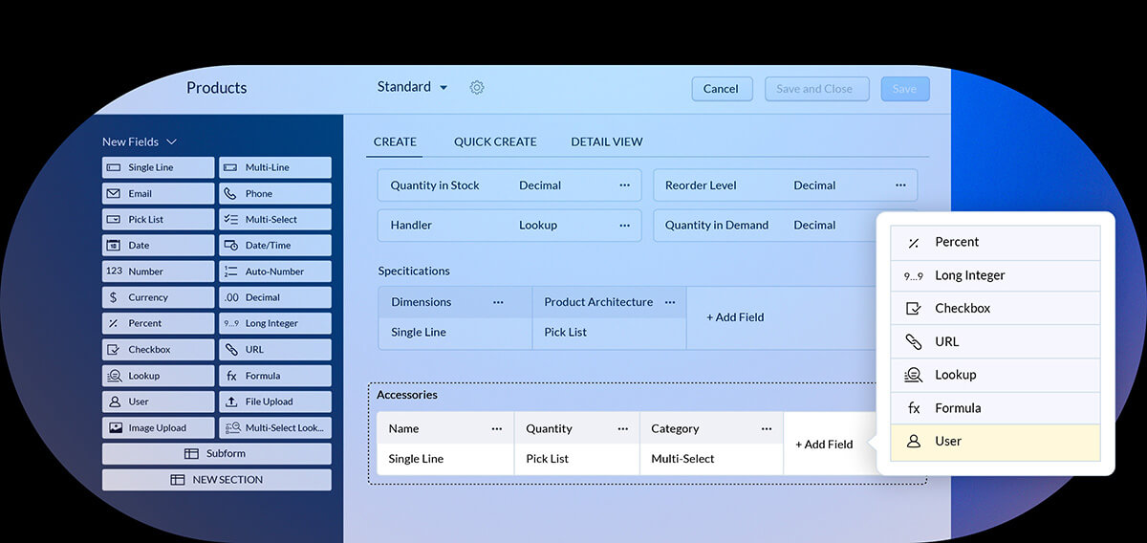1147x543 pixels.
Task: Click the User person icon in the New Fields panel
Action: 115,402
